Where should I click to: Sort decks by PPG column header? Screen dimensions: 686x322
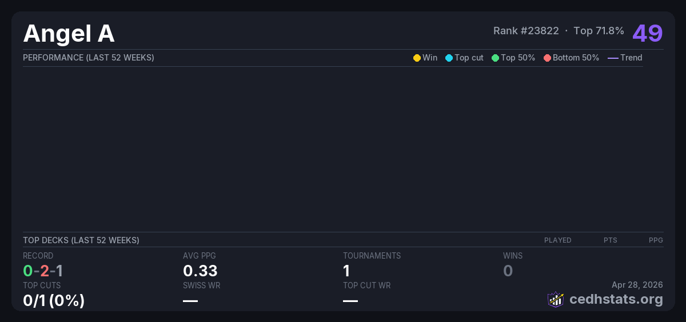[x=656, y=240]
